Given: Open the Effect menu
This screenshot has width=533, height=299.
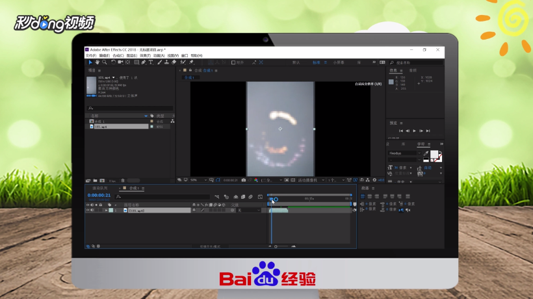Looking at the screenshot, I should click(145, 55).
